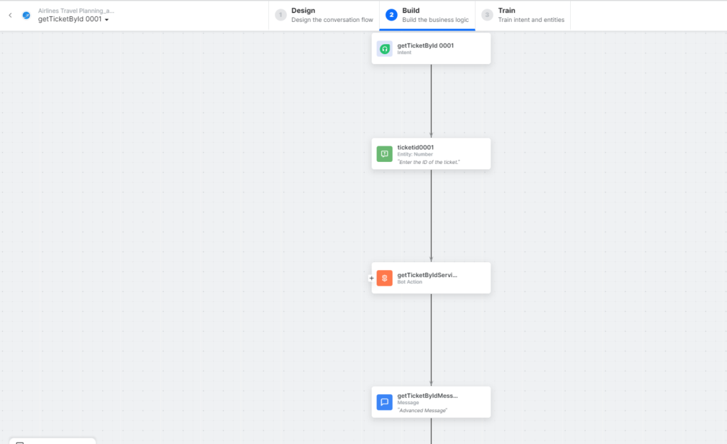The height and width of the screenshot is (444, 727).
Task: Click the green Intent icon on getTicketById 0001 node
Action: [384, 48]
